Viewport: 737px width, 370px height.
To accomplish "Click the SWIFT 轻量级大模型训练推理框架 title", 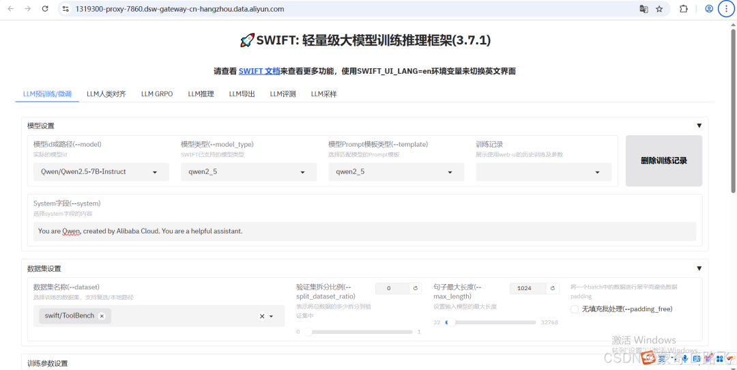I will [365, 40].
